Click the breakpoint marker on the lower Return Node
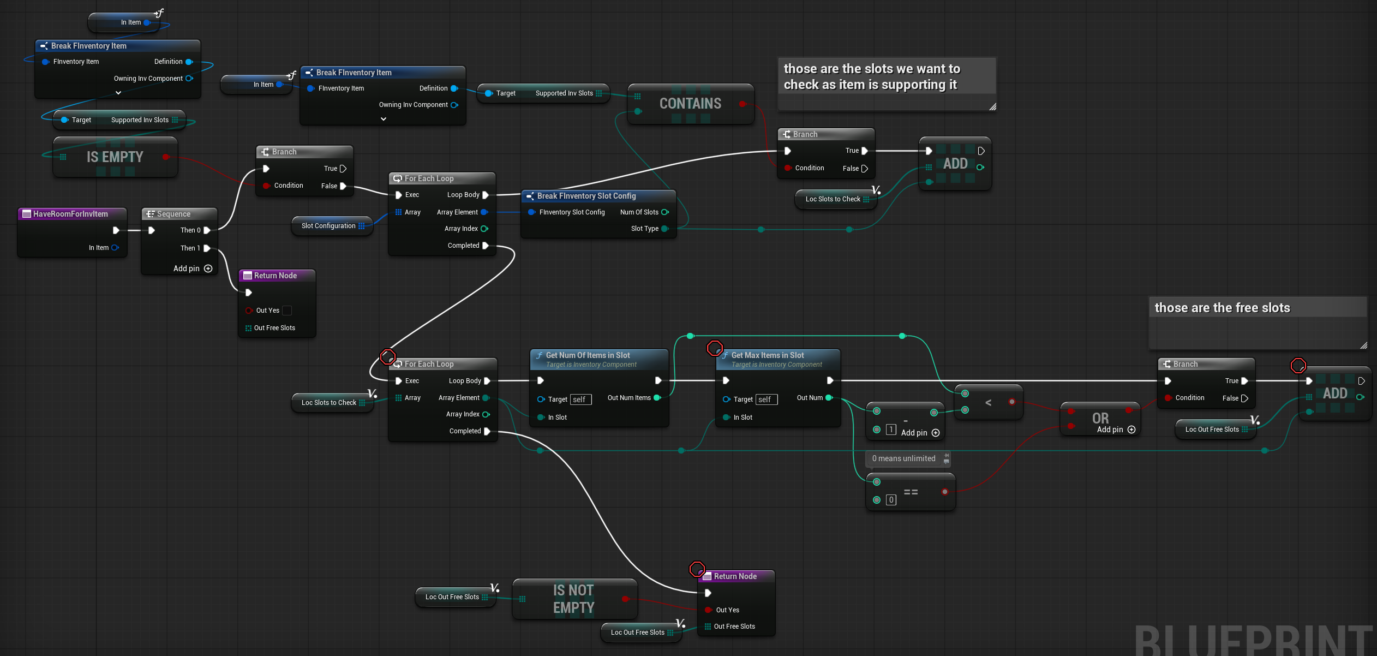Viewport: 1377px width, 656px height. [x=697, y=569]
